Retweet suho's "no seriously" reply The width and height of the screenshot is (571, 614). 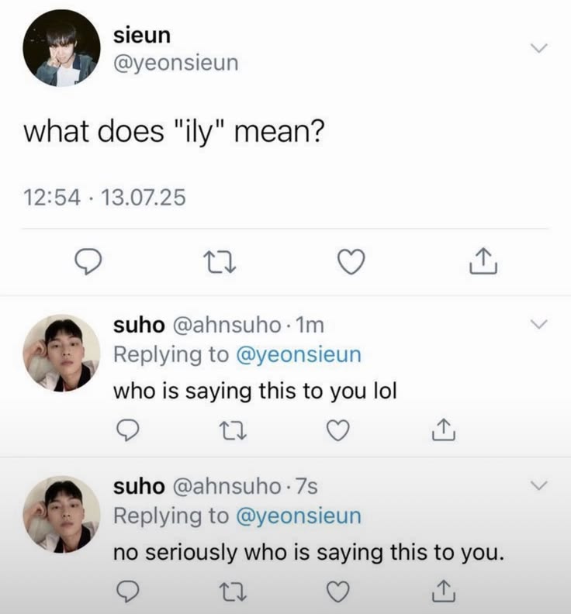[233, 592]
